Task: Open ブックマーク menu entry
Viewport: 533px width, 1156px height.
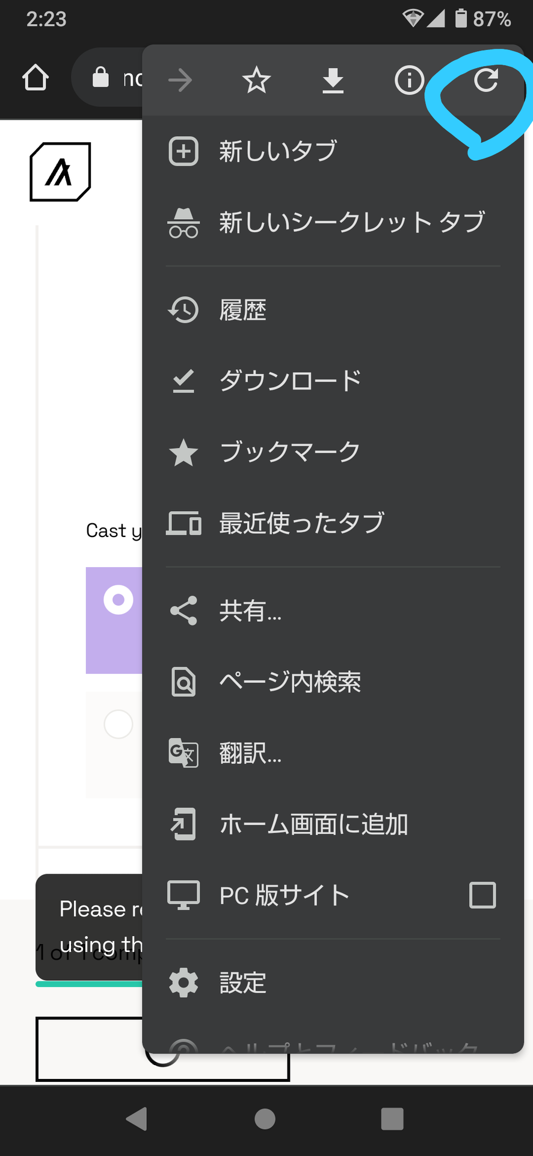Action: click(333, 452)
